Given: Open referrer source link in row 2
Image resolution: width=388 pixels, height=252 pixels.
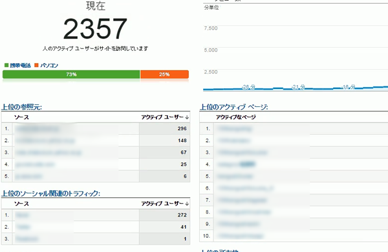Looking at the screenshot, I should (x=45, y=141).
